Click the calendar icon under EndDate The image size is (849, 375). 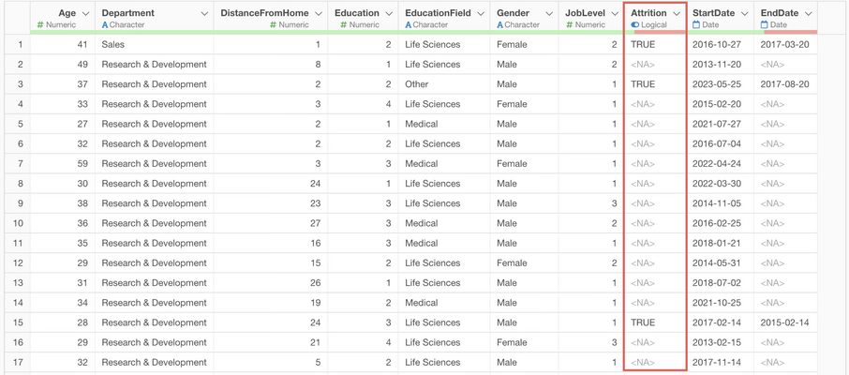tap(765, 25)
